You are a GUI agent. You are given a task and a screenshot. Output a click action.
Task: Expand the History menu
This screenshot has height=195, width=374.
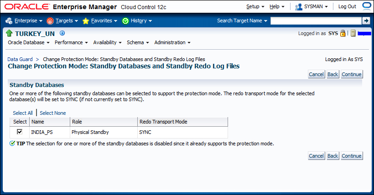[x=141, y=21]
